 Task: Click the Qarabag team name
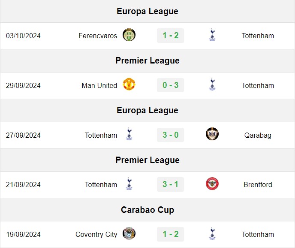[x=258, y=135]
